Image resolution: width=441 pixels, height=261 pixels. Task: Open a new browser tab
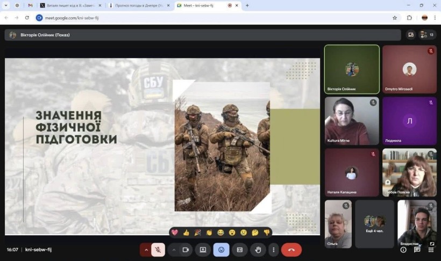(x=247, y=5)
